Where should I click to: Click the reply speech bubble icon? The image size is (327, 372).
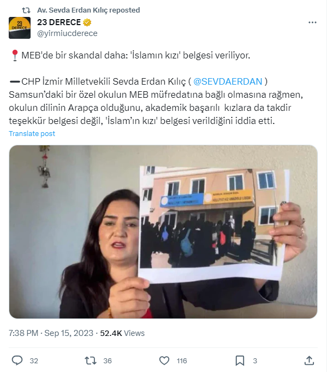pyautogui.click(x=17, y=361)
